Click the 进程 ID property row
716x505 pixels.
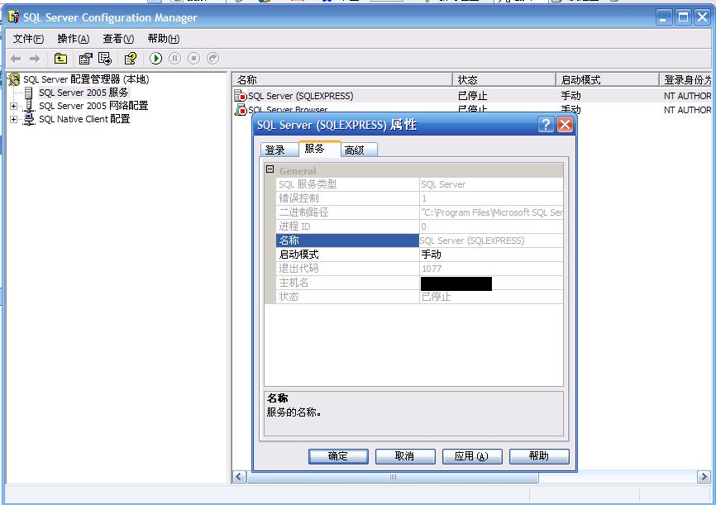419,226
